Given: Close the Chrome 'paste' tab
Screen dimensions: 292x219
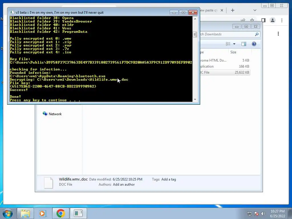Looking at the screenshot, I should click(222, 11).
